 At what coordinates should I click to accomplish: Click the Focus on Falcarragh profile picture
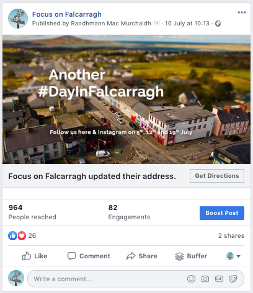18,19
